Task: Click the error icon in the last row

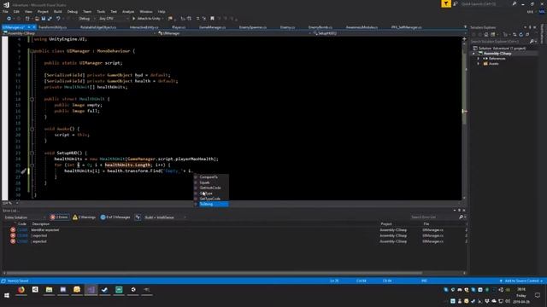Action: [x=13, y=241]
